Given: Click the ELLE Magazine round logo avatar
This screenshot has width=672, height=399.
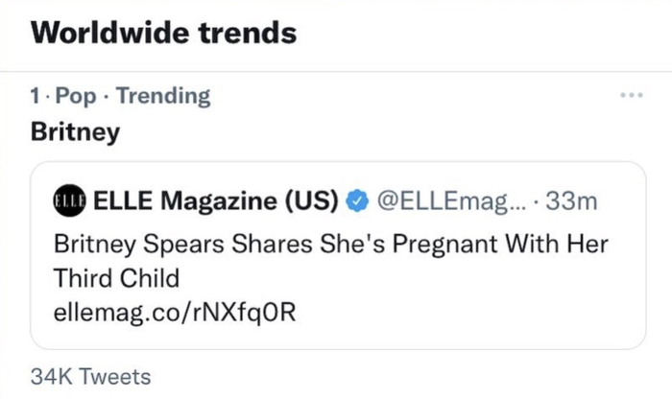Looking at the screenshot, I should (70, 201).
